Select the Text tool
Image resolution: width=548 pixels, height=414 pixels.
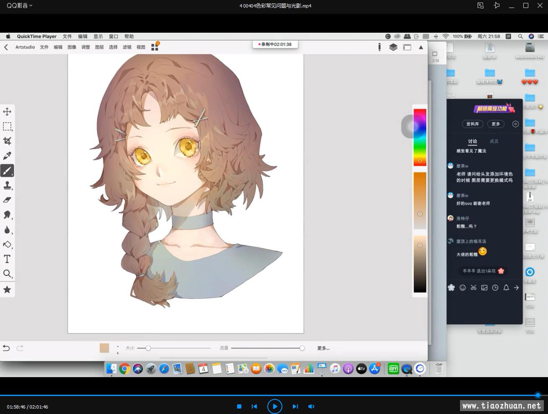pos(7,259)
